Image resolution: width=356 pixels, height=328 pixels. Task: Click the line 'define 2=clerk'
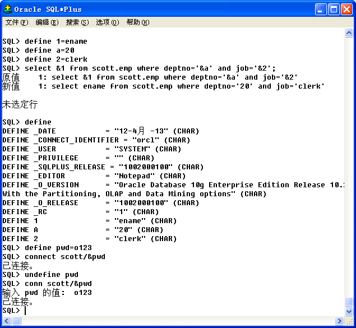click(x=45, y=59)
